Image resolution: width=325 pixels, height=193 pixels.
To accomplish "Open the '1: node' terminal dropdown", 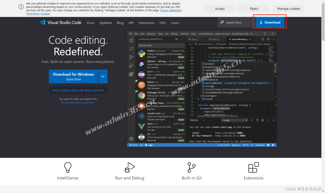I will [234, 121].
